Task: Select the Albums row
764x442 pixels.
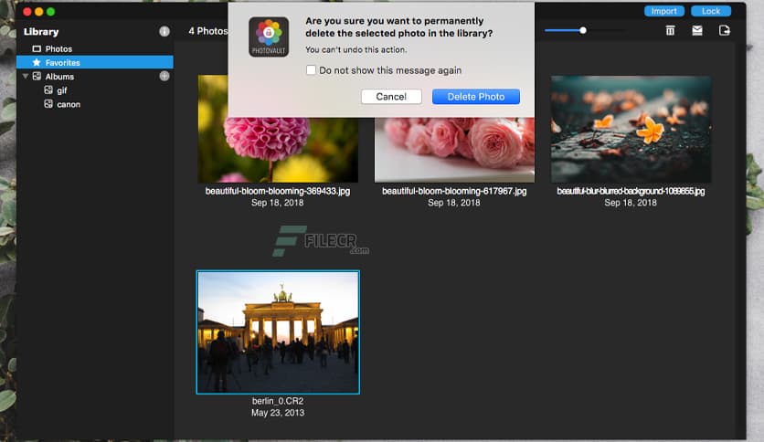Action: click(x=95, y=77)
